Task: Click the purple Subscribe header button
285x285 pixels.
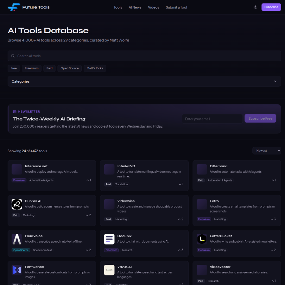Action: point(271,7)
